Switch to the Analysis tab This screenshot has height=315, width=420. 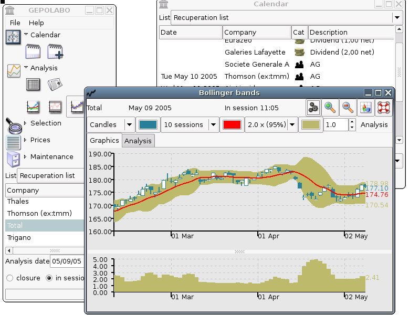(138, 141)
